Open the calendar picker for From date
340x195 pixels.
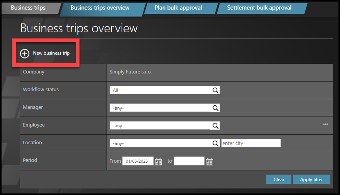click(x=158, y=162)
